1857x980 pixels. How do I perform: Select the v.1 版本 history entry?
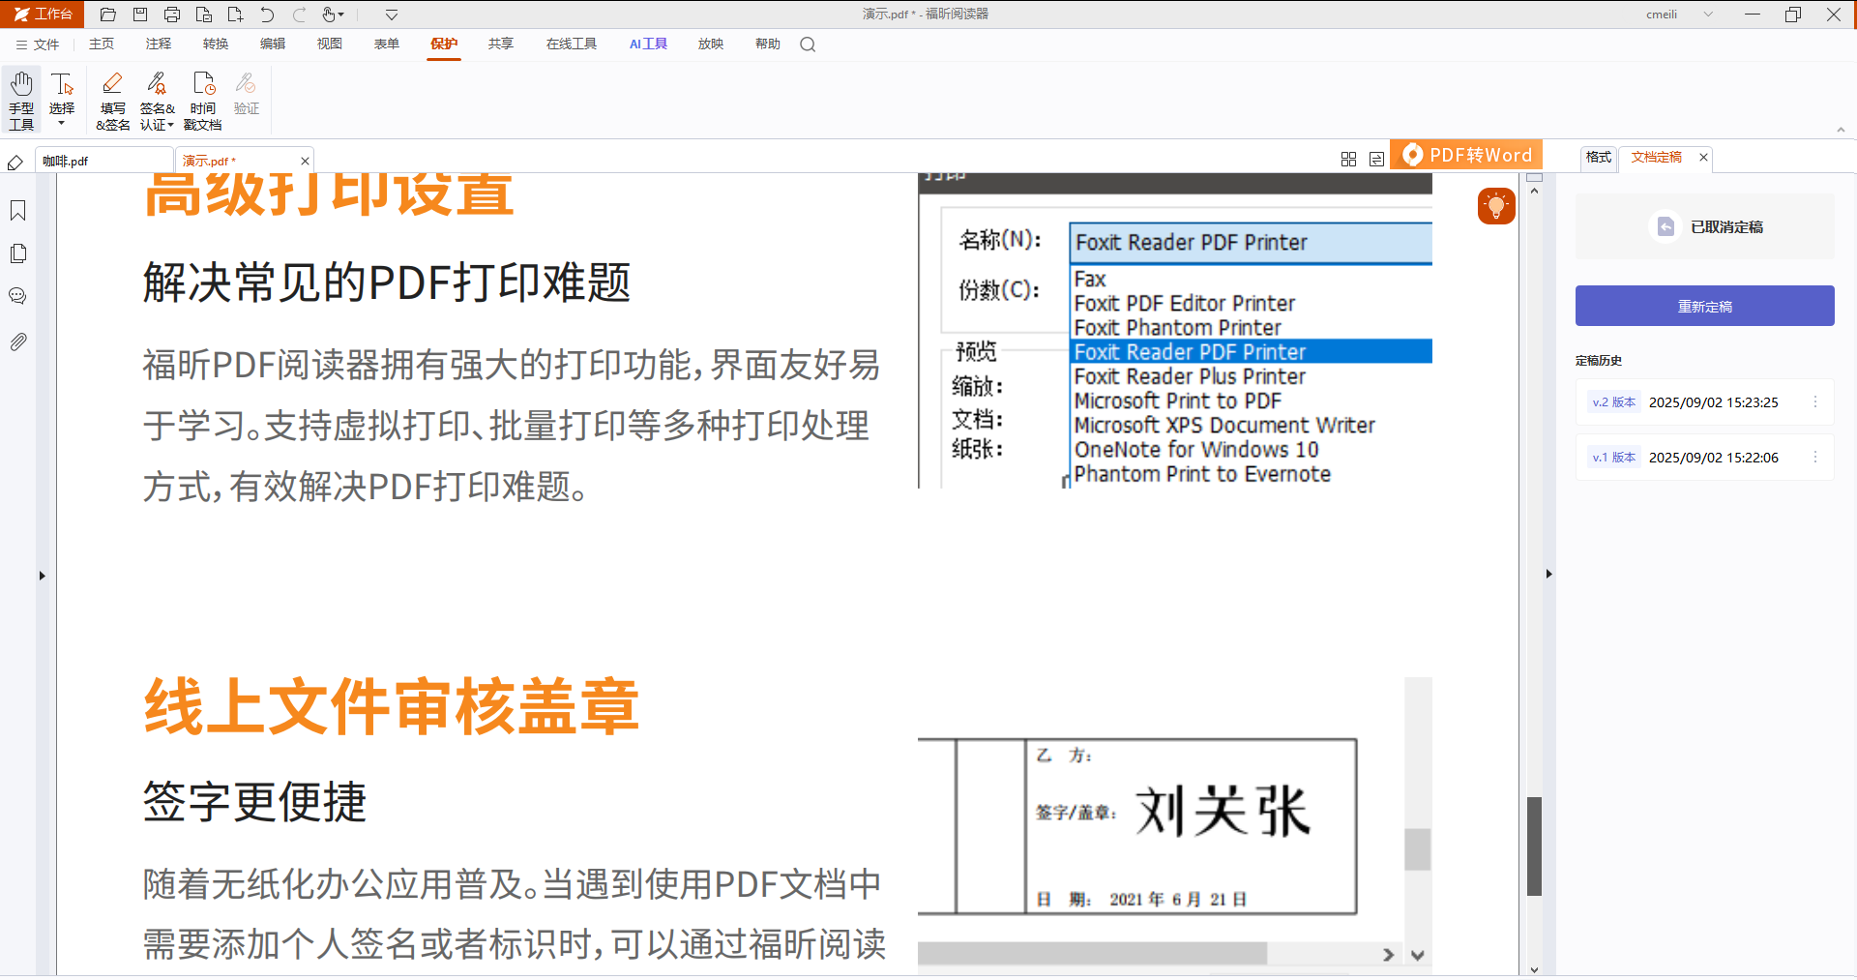(x=1704, y=458)
